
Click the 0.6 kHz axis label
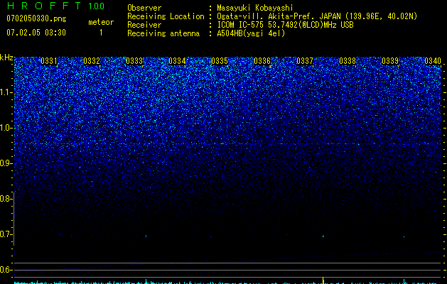point(6,270)
